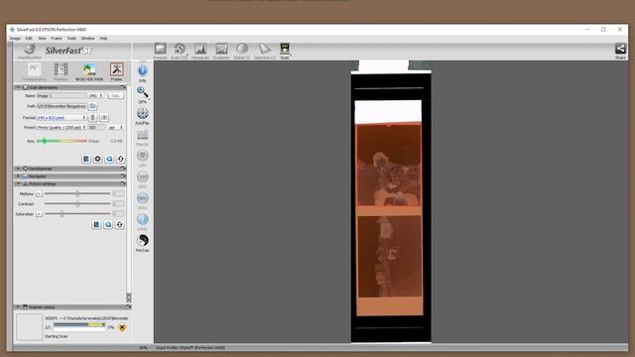
Task: Set portrait orientation in Format row
Action: tap(92, 117)
